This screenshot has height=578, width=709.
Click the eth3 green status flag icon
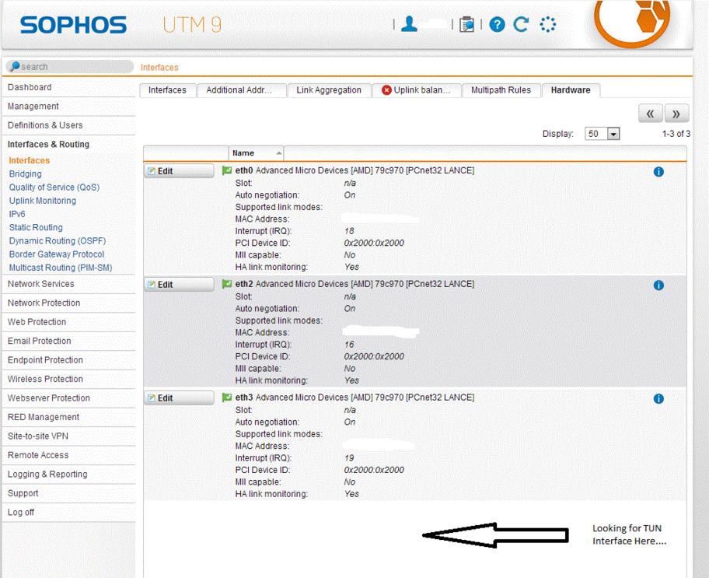pos(227,398)
